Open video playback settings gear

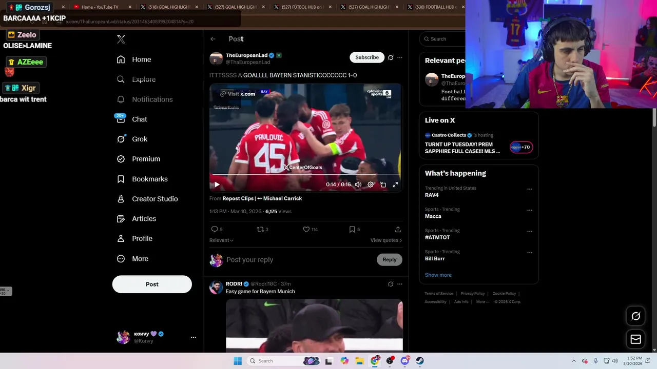pos(371,184)
